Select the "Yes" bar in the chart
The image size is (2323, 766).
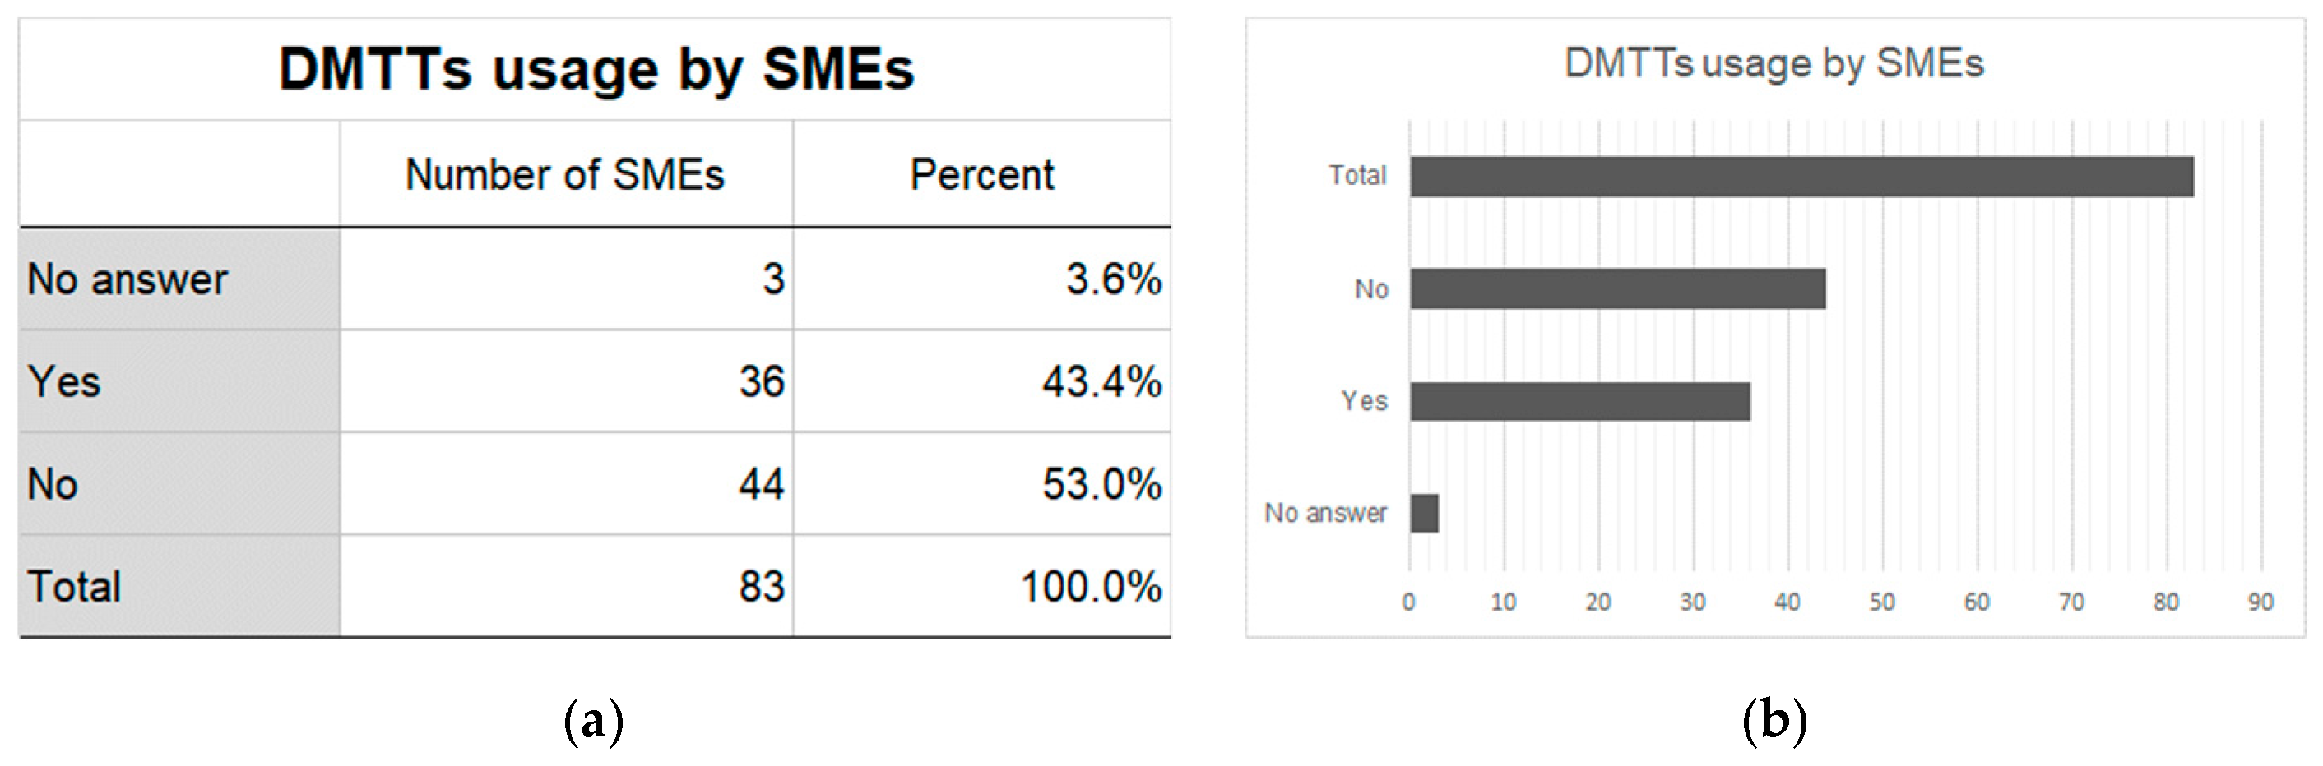pyautogui.click(x=1580, y=401)
